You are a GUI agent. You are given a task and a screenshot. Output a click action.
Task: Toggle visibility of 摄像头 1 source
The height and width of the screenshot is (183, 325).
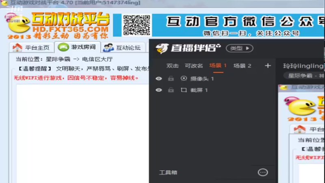(x=159, y=78)
